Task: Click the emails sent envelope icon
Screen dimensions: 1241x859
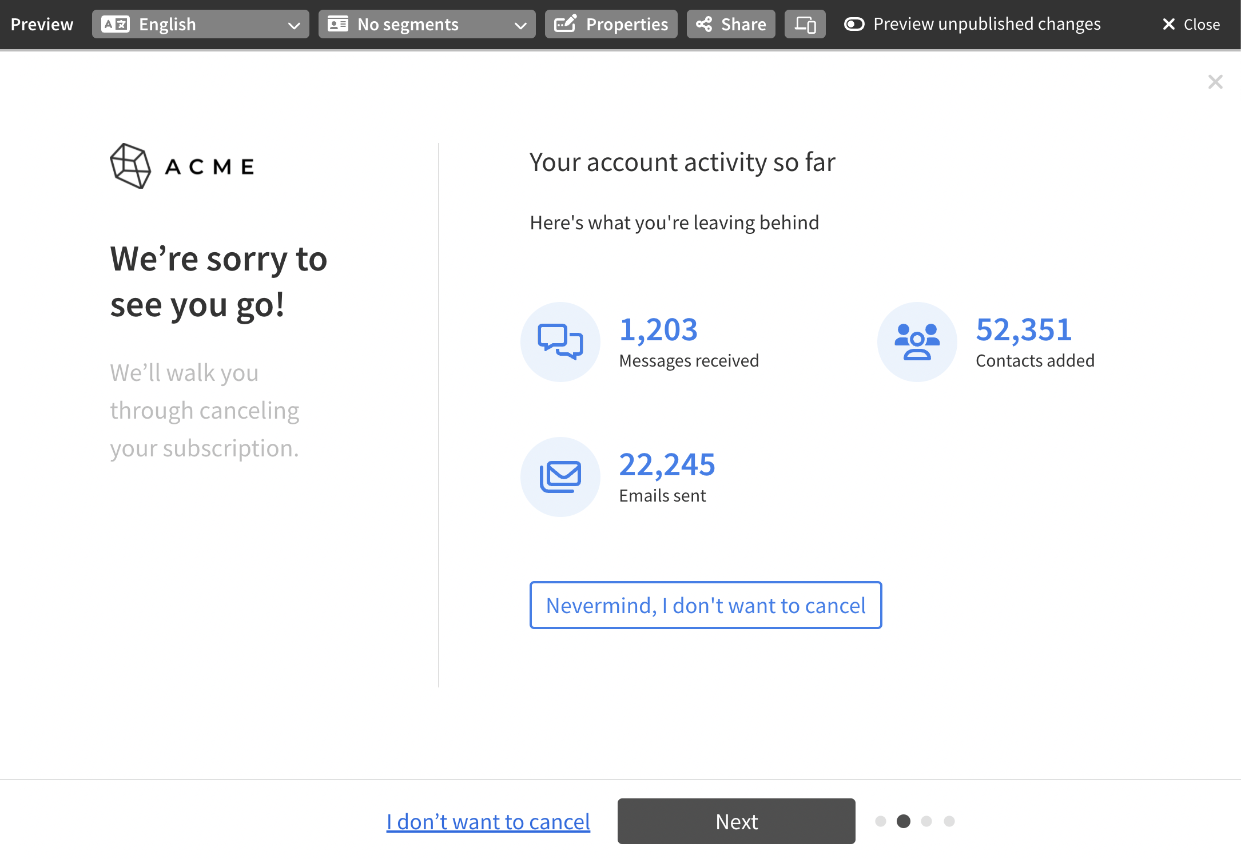Action: tap(560, 476)
